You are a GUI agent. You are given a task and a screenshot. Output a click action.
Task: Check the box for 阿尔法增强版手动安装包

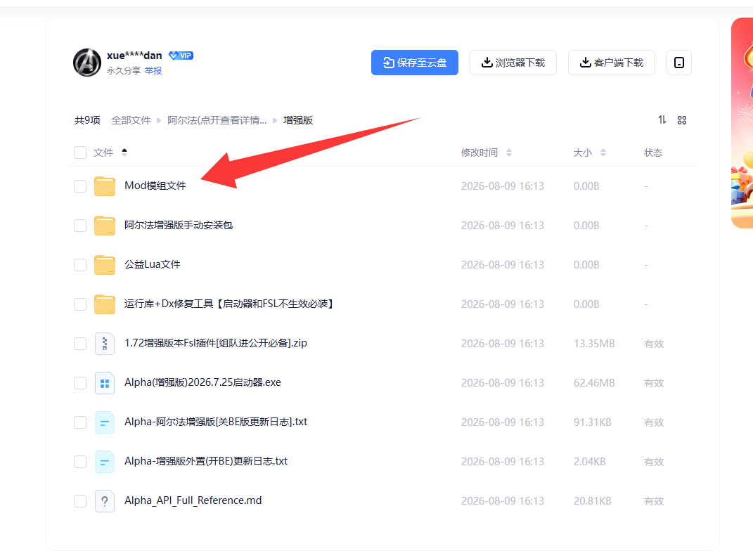click(x=80, y=226)
